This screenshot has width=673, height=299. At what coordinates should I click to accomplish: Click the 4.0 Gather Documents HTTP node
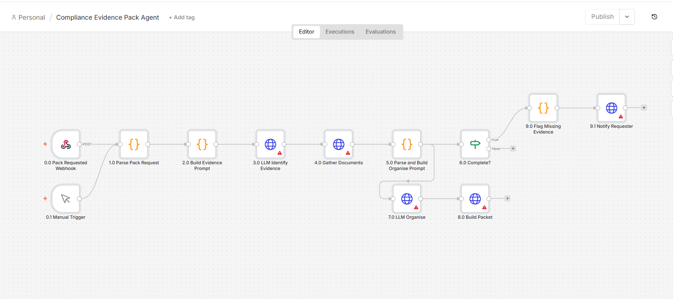[339, 144]
